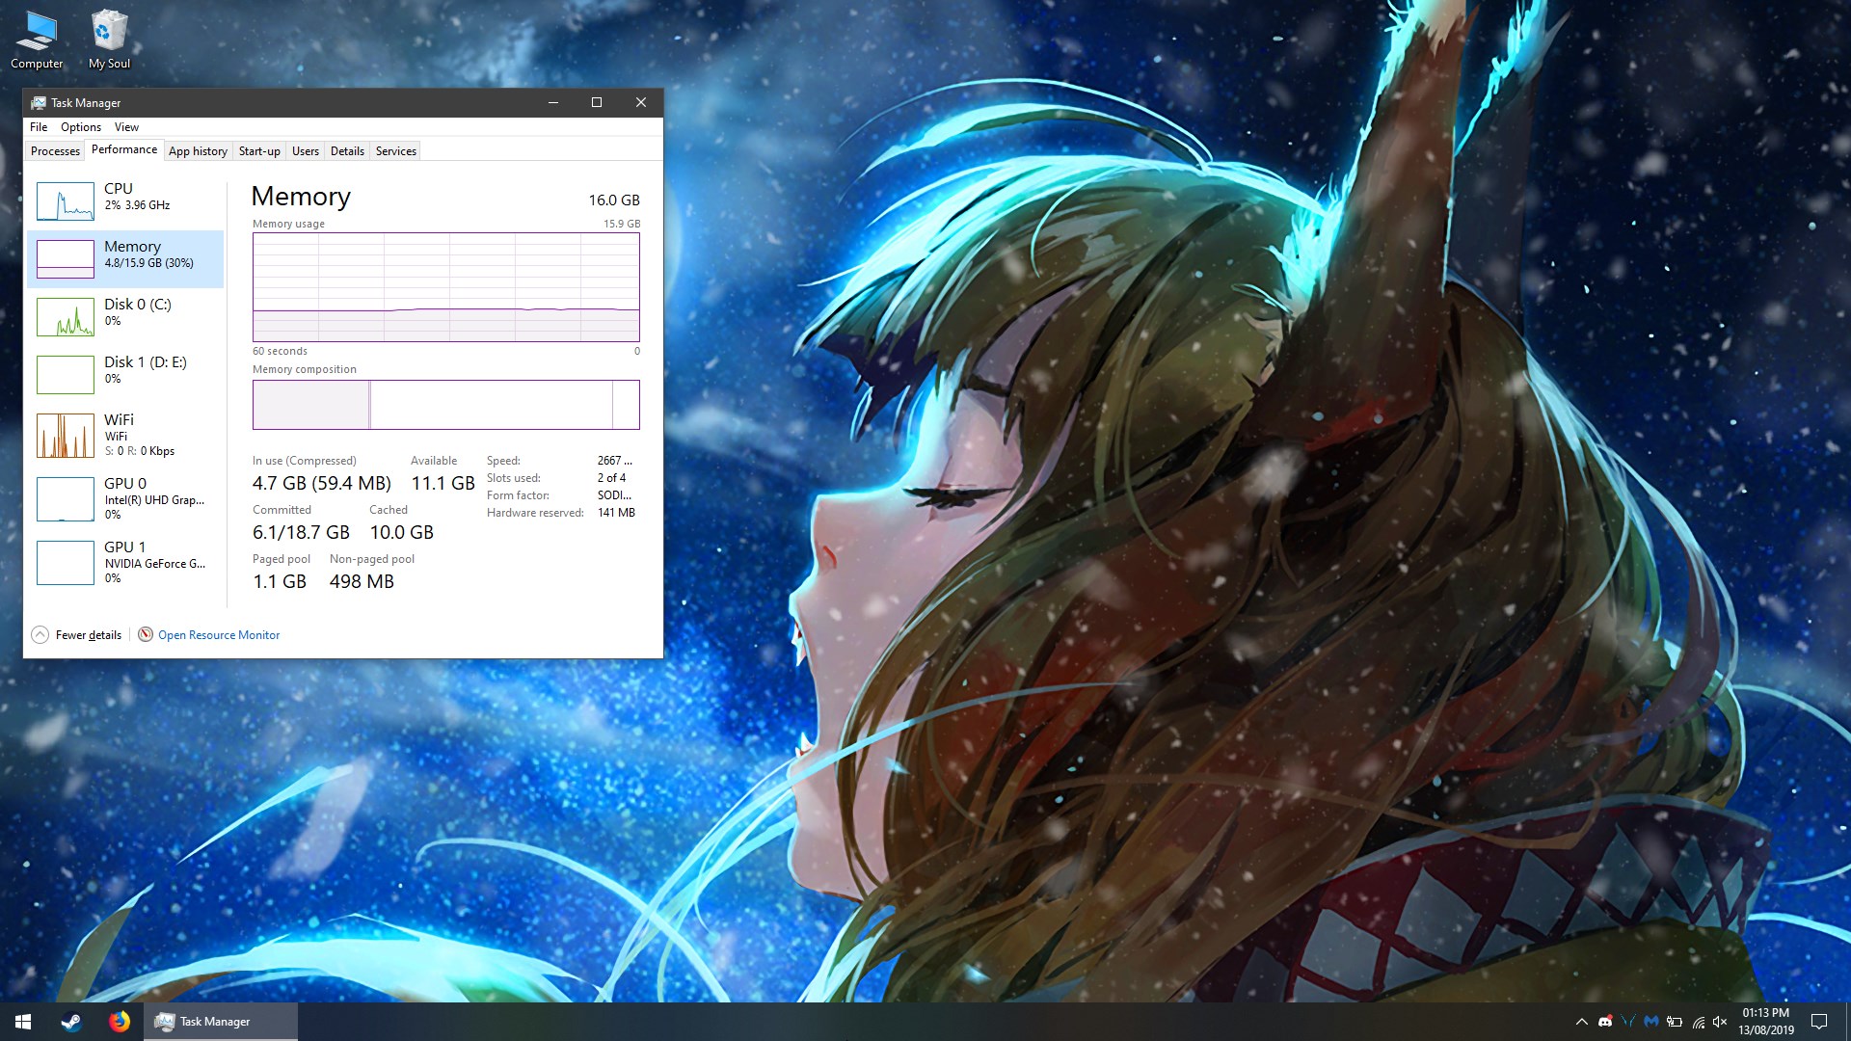Click the 141 MB hardware reserved value
The image size is (1851, 1041).
pos(616,513)
